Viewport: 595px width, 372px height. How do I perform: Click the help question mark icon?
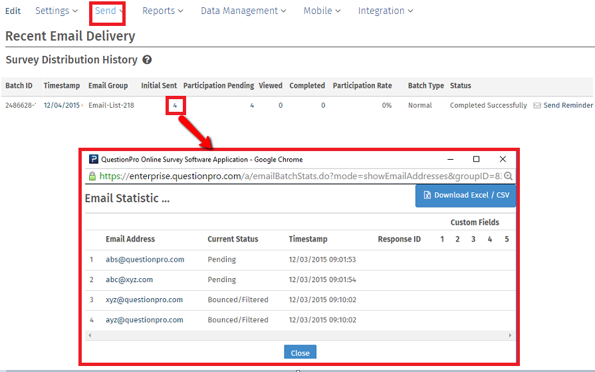point(147,60)
